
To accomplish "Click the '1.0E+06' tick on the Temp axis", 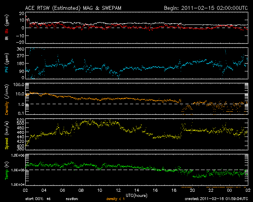I will pos(18,155).
